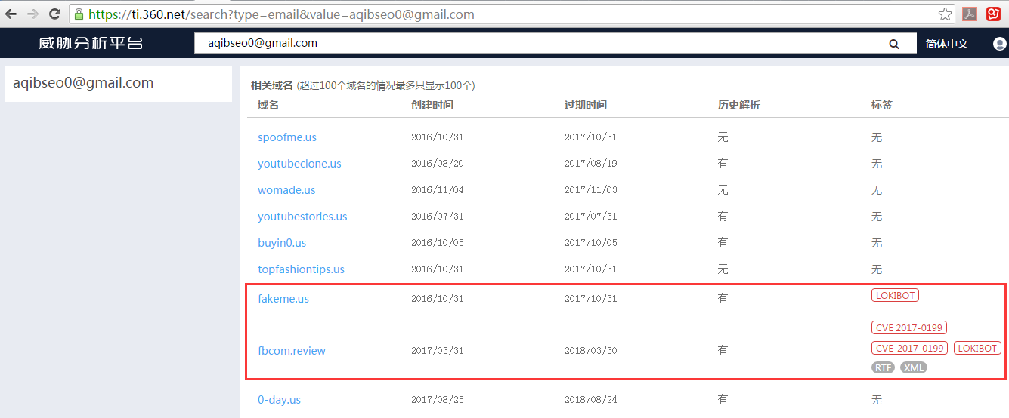Click the 威胁分析平台 logo
1009x418 pixels.
click(91, 44)
